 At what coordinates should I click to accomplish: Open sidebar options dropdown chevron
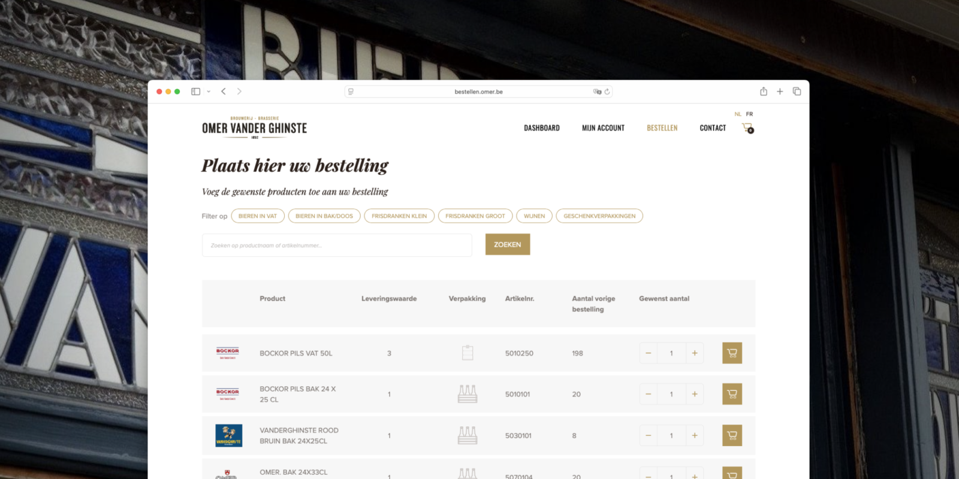pos(209,92)
